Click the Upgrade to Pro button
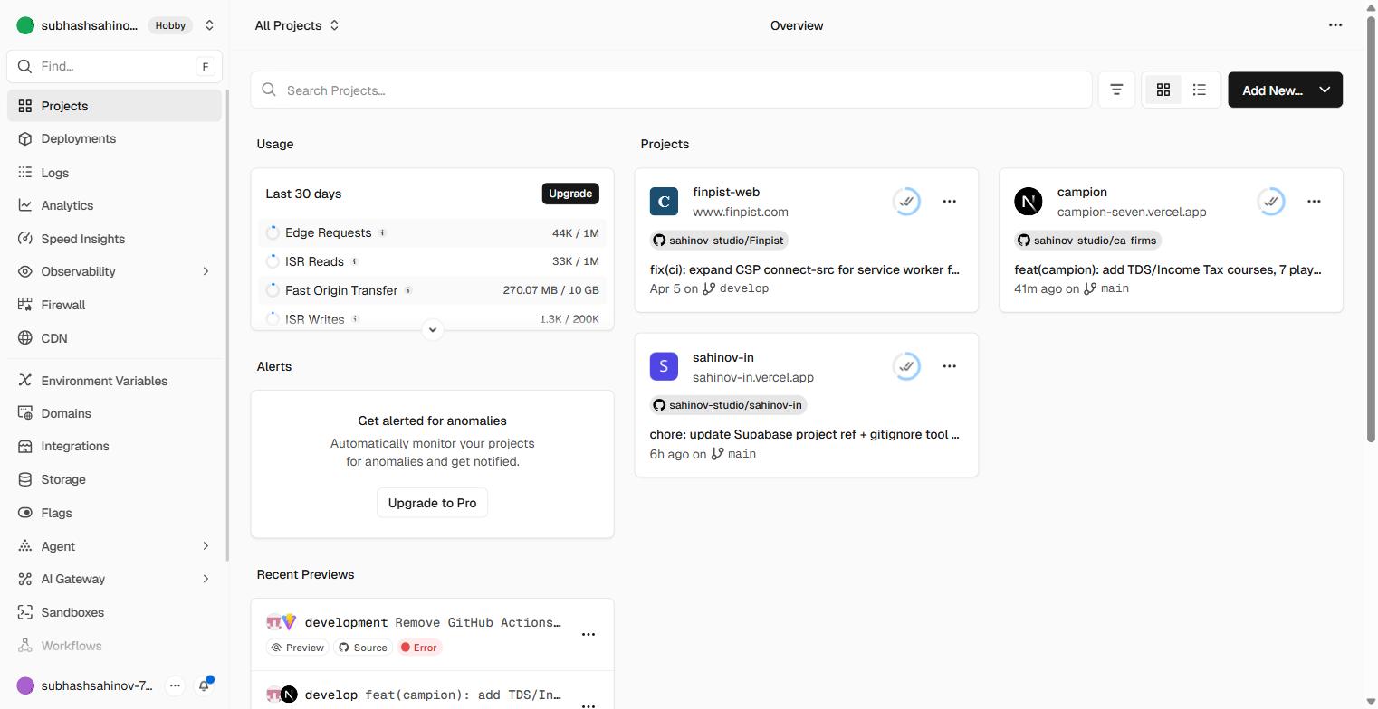 point(432,503)
